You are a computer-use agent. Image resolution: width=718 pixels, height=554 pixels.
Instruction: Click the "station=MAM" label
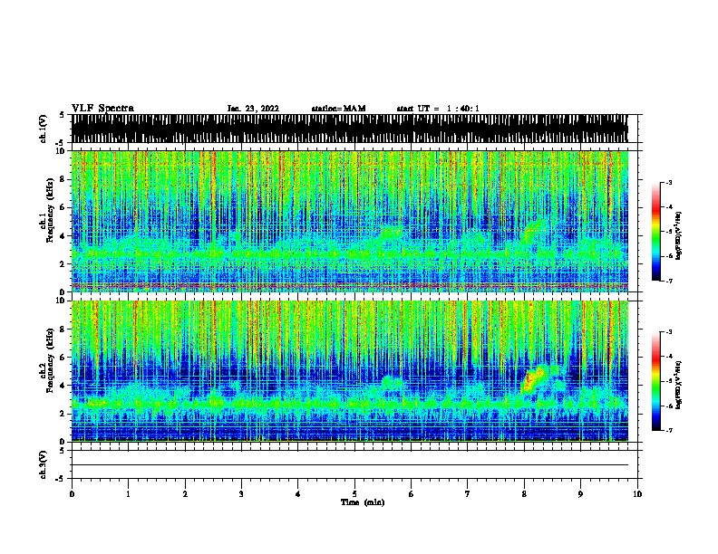(x=338, y=109)
